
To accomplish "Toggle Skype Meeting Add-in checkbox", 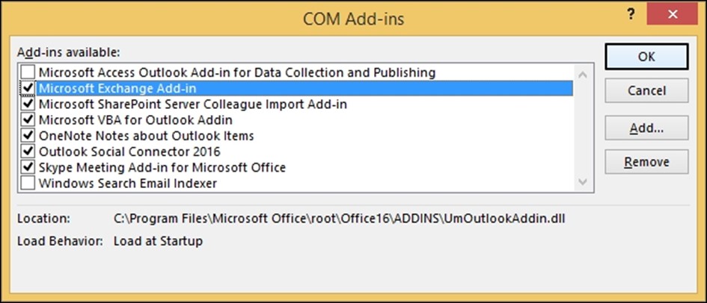I will [28, 167].
